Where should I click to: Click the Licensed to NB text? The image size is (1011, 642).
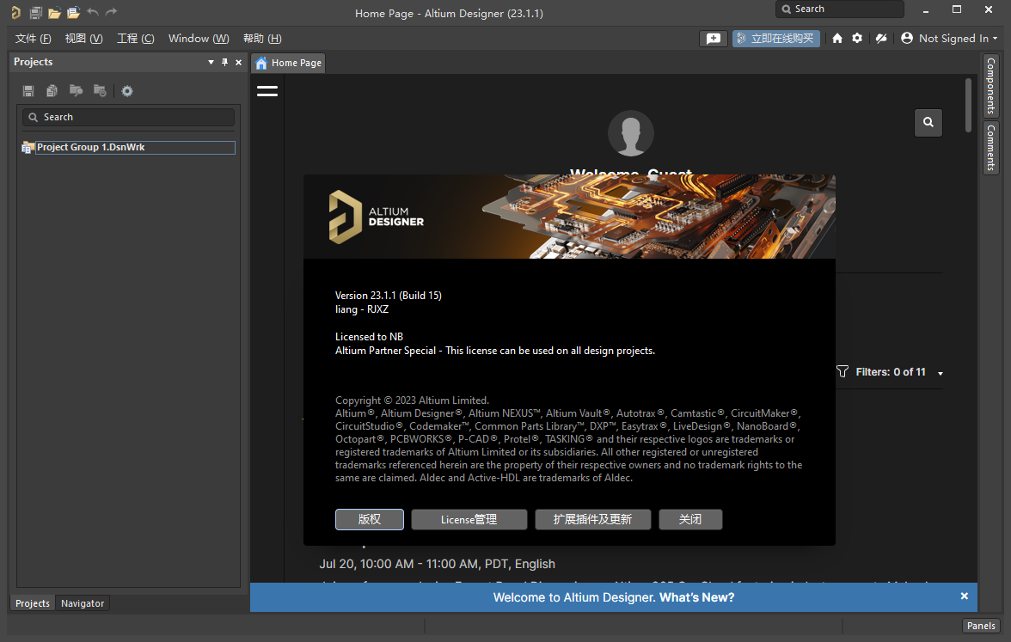tap(369, 337)
